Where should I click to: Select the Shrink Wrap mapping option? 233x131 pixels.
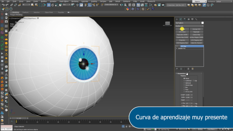tap(184, 85)
